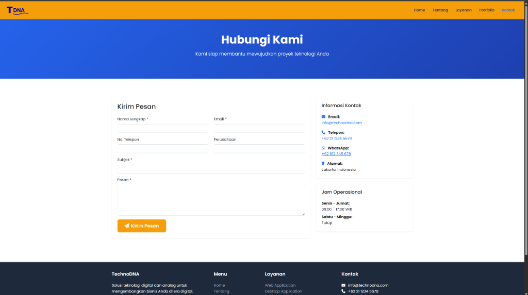The image size is (528, 295).
Task: Open the Web Application link in the footer
Action: coord(280,285)
